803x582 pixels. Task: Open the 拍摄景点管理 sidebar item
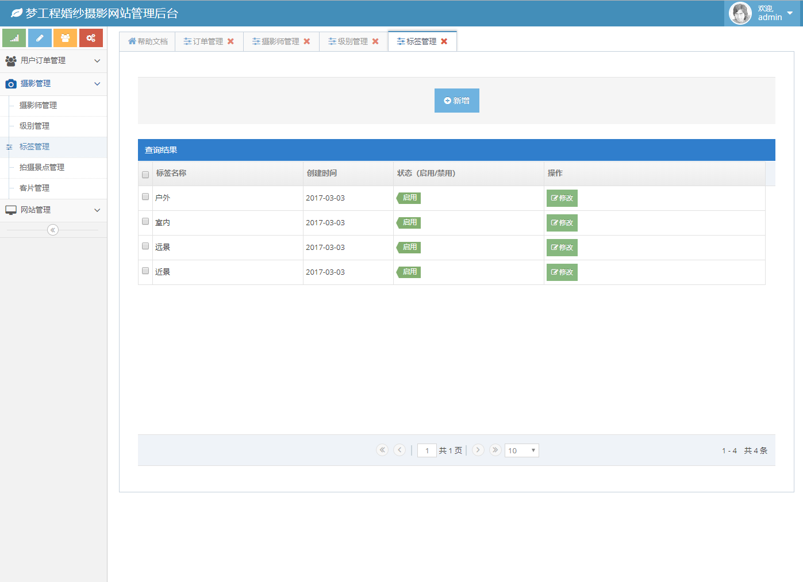(42, 167)
